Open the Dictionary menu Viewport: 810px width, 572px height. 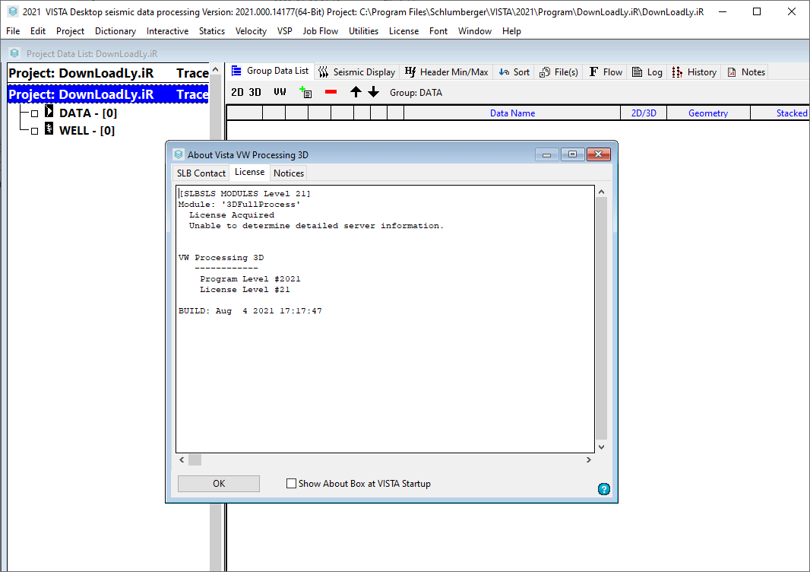115,31
